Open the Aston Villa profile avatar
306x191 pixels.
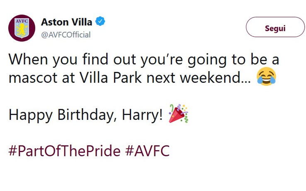pos(22,28)
